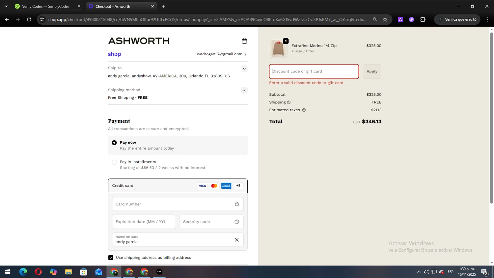Open the zoom magnifier in address bar

[375, 19]
